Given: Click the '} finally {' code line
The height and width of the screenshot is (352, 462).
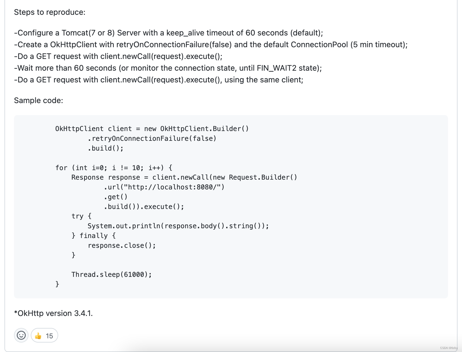Looking at the screenshot, I should pyautogui.click(x=93, y=236).
